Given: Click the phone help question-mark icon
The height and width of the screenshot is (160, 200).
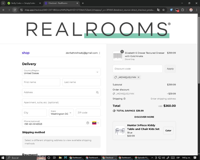Looking at the screenshot, I should click(x=87, y=123).
